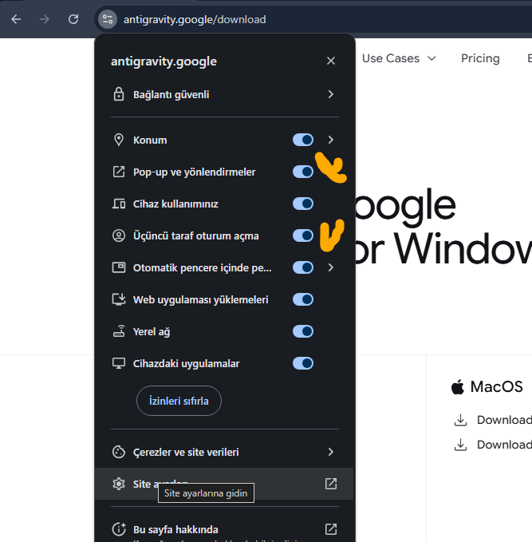532x542 pixels.
Task: Click the MacOS heading text
Action: pos(496,386)
